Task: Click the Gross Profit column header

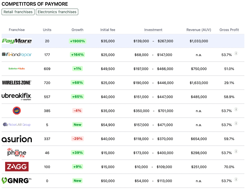Action: pos(229,30)
